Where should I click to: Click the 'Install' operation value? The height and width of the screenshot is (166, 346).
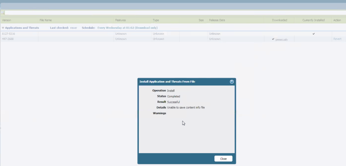(171, 91)
